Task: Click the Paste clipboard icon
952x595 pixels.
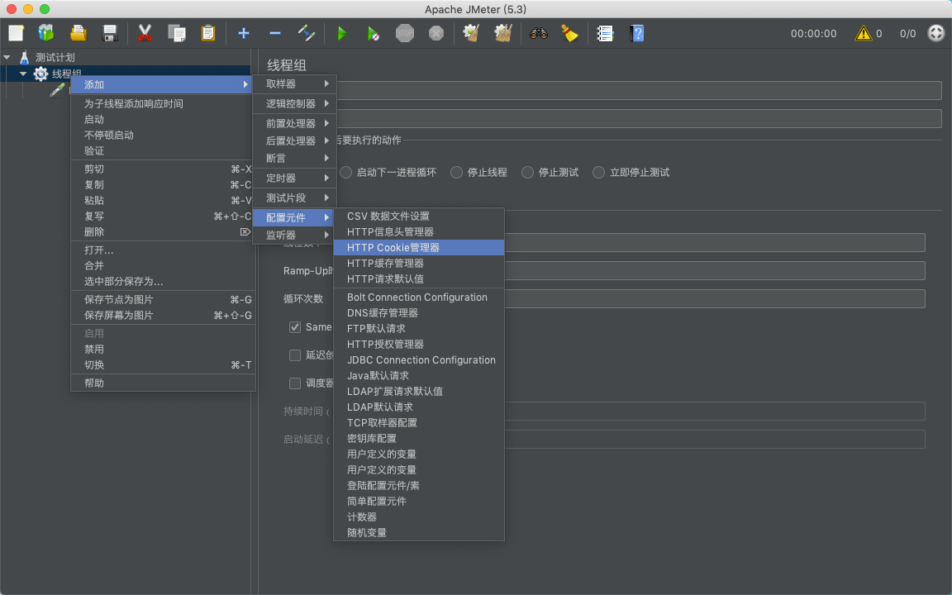Action: [208, 33]
